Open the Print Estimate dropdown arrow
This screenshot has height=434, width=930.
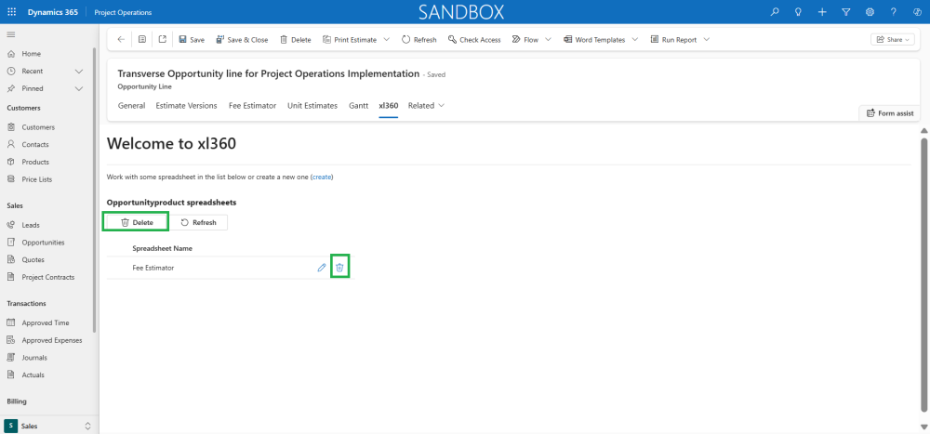(x=387, y=40)
